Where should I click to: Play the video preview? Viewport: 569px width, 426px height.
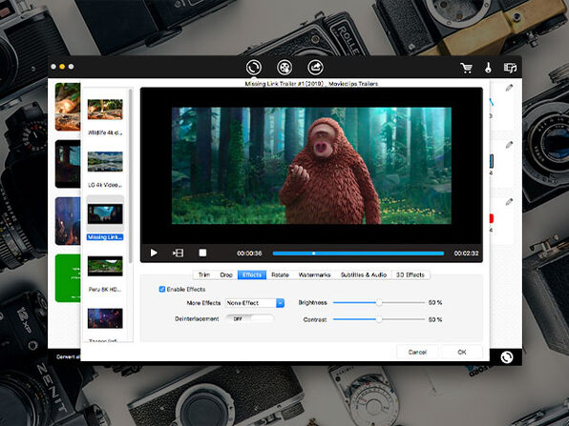coord(154,253)
